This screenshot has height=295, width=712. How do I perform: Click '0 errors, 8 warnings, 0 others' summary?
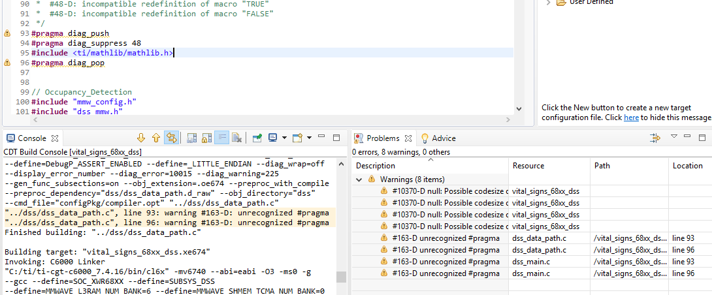[401, 152]
